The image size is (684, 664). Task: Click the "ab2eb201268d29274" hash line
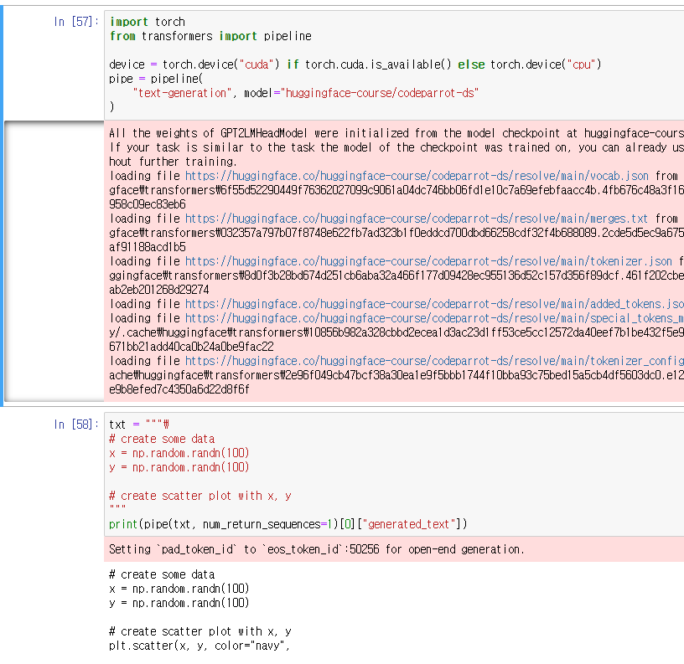tap(158, 290)
